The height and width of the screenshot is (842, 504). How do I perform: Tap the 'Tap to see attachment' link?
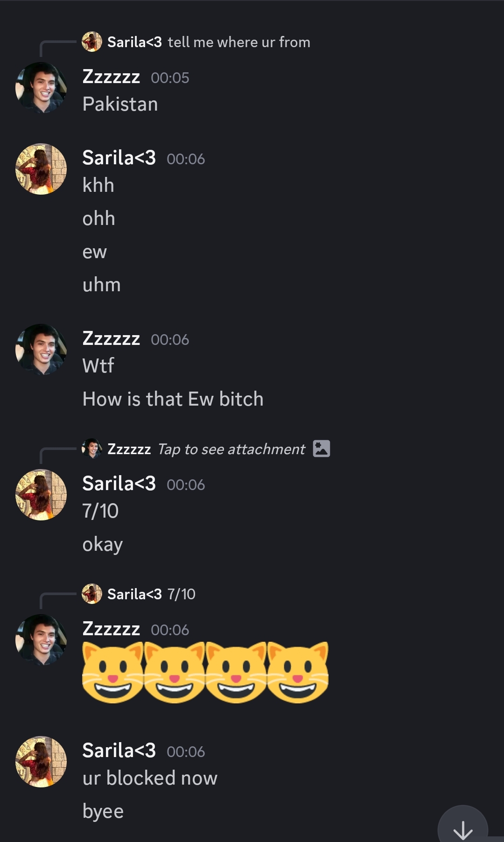230,449
